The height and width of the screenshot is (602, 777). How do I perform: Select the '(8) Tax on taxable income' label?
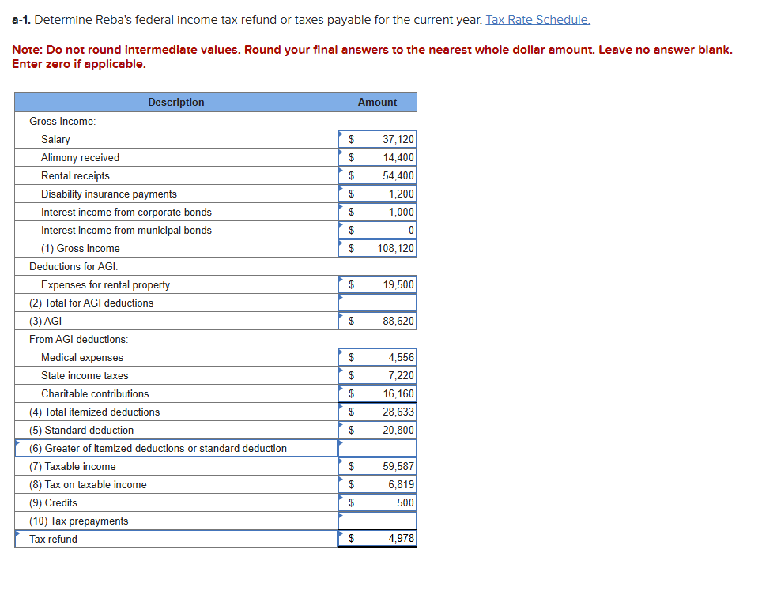click(88, 484)
